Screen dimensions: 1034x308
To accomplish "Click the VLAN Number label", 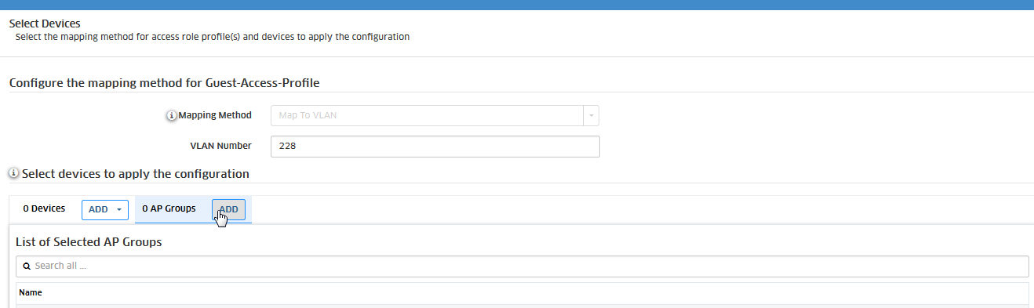I will coord(220,146).
